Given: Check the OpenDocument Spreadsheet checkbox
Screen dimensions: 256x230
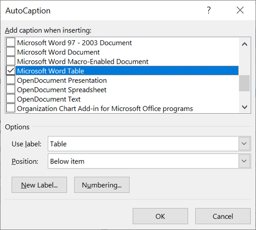Looking at the screenshot, I should (11, 90).
